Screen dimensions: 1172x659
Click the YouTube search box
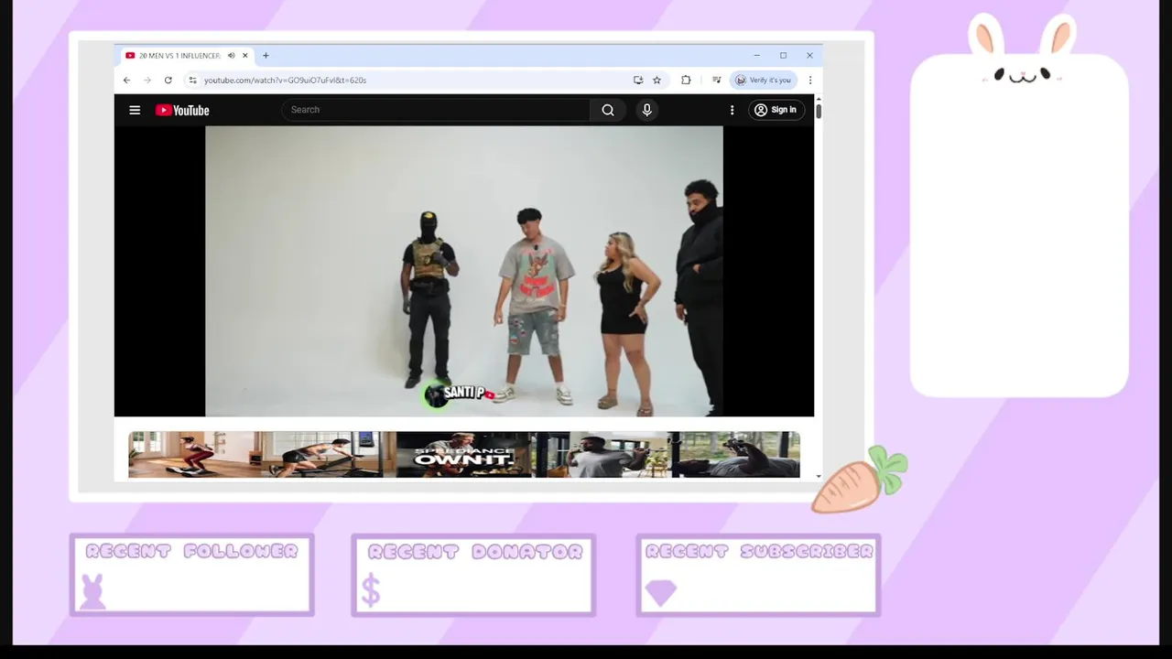click(436, 110)
